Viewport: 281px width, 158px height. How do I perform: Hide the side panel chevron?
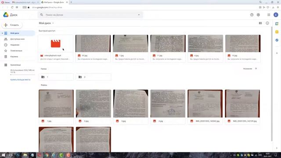point(277,148)
